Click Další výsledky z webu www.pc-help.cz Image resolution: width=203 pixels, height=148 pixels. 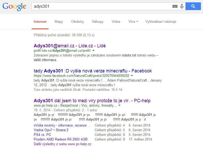(x=62, y=144)
